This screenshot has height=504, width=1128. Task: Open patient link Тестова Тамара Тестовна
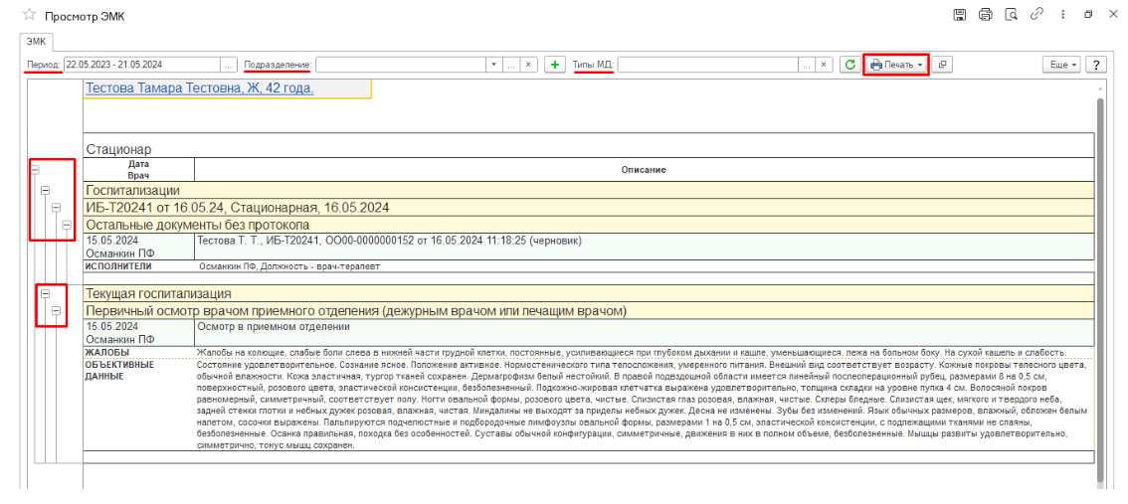[200, 88]
